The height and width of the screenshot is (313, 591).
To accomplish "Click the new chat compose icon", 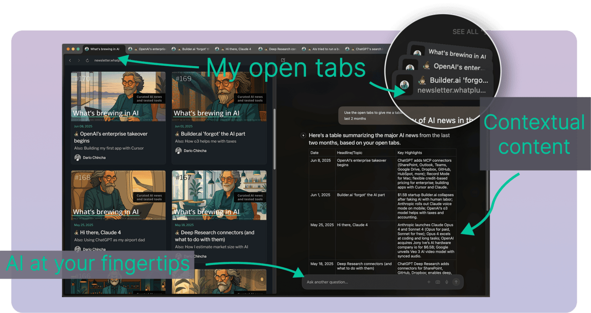I will pos(283,60).
